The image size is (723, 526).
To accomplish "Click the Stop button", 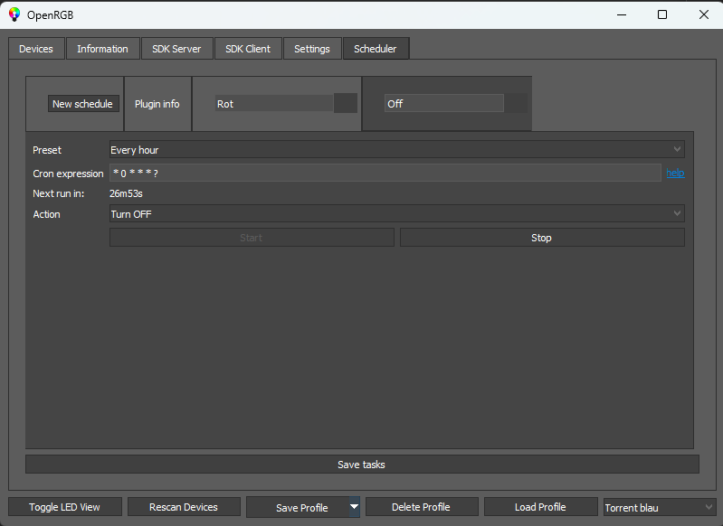I will point(542,238).
